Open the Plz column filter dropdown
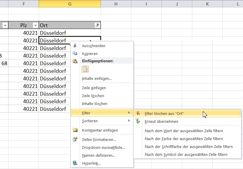This screenshot has height=169, width=243. click(x=35, y=25)
